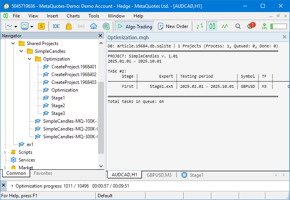Click the Services gear icon
Viewport: 290px width, 200px height.
[13, 160]
